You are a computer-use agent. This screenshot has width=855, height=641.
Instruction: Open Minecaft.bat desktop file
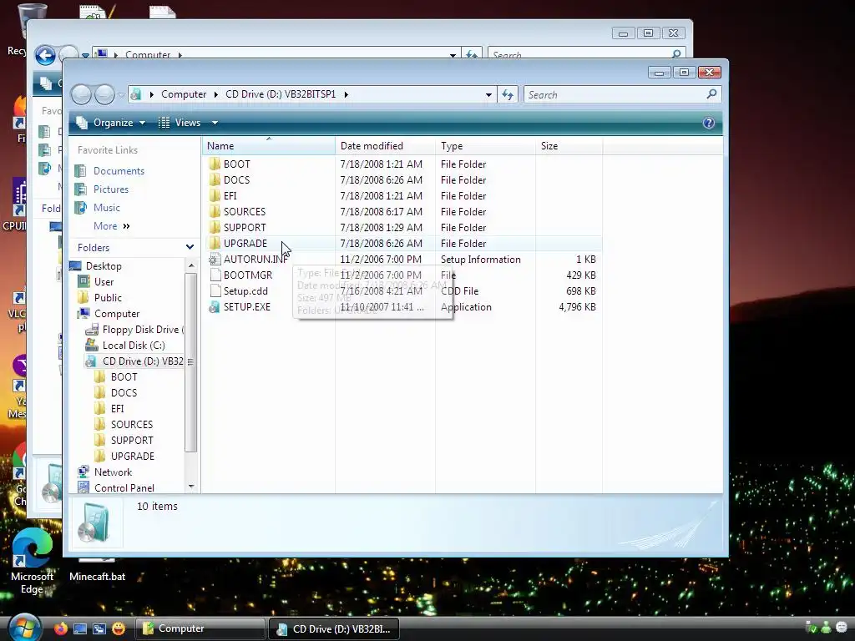coord(97,569)
